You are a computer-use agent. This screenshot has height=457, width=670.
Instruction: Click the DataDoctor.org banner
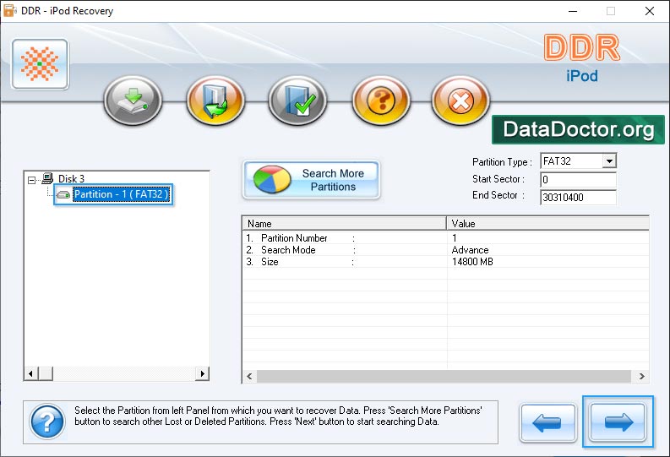coord(578,129)
